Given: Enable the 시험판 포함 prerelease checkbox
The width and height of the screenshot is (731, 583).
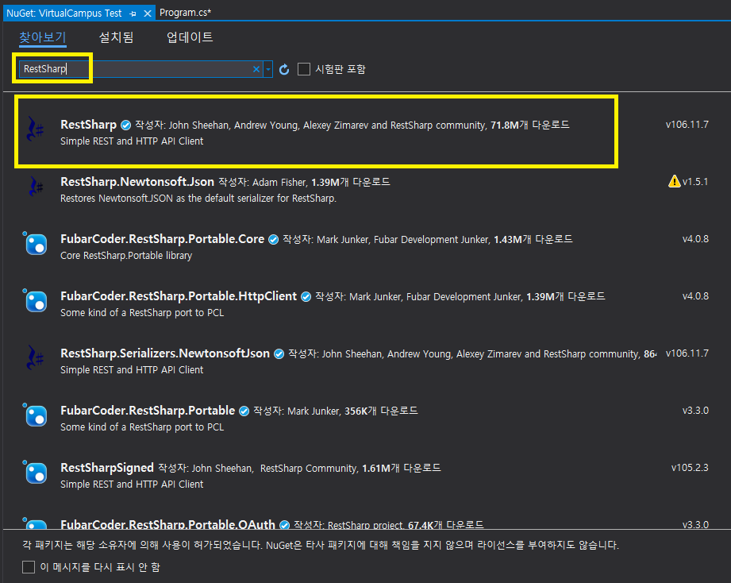Looking at the screenshot, I should point(304,69).
